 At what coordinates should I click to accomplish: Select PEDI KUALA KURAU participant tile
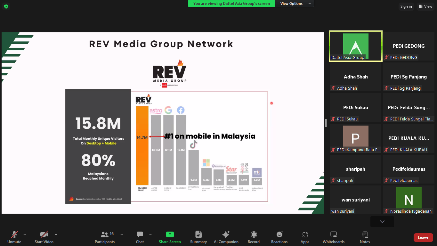409,138
